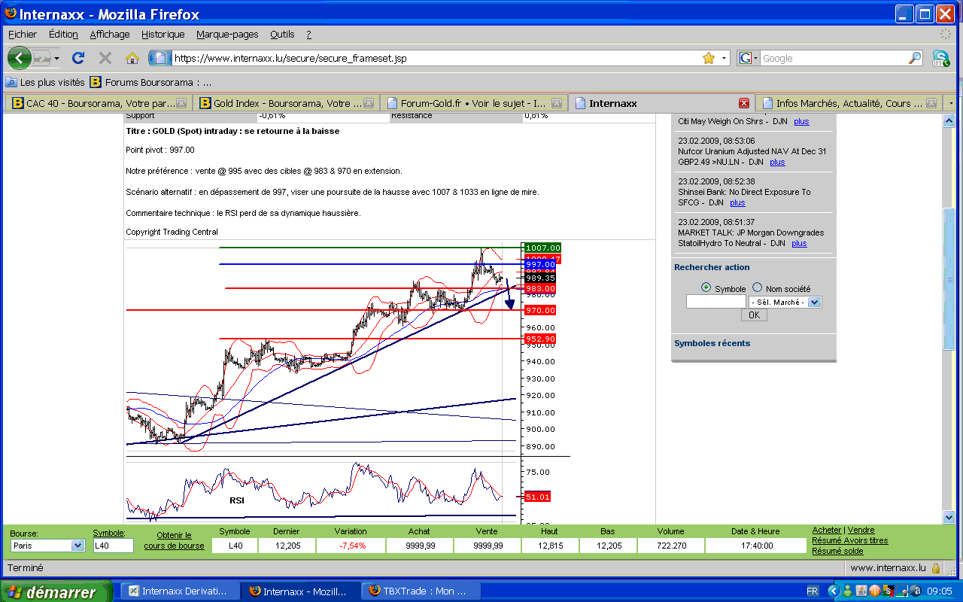Switch to Internaxx Derivati... taskbar window
This screenshot has width=963, height=602.
(180, 591)
